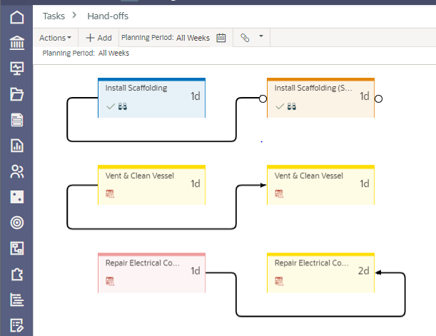The width and height of the screenshot is (436, 336).
Task: Click the Home icon in the sidebar
Action: pyautogui.click(x=16, y=17)
